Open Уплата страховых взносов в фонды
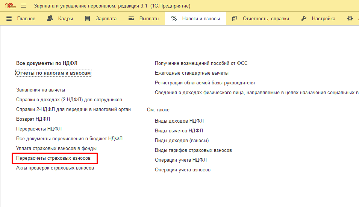Image resolution: width=359 pixels, height=207 pixels. tap(56, 148)
